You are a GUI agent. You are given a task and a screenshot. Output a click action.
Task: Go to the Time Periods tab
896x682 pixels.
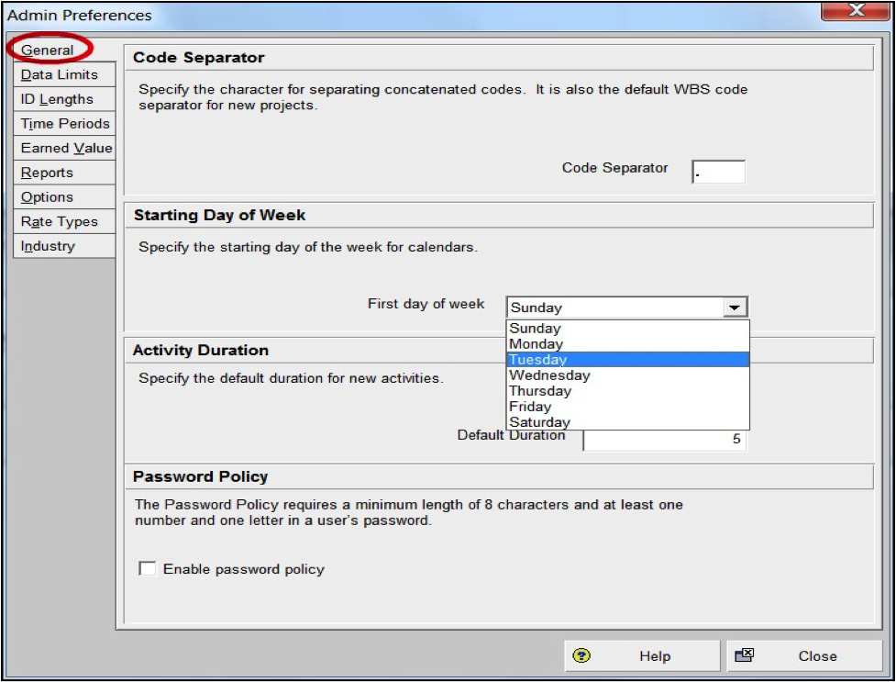click(64, 124)
